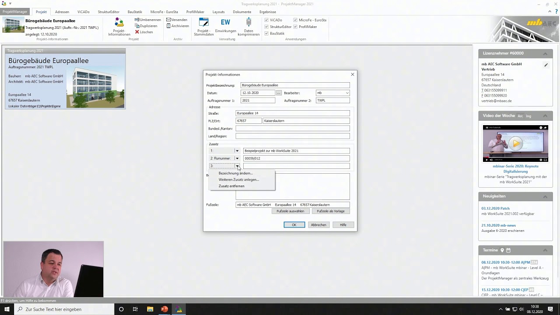Click the Bundesl./Kanton input field
Screen dimensions: 560x315
pos(293,129)
